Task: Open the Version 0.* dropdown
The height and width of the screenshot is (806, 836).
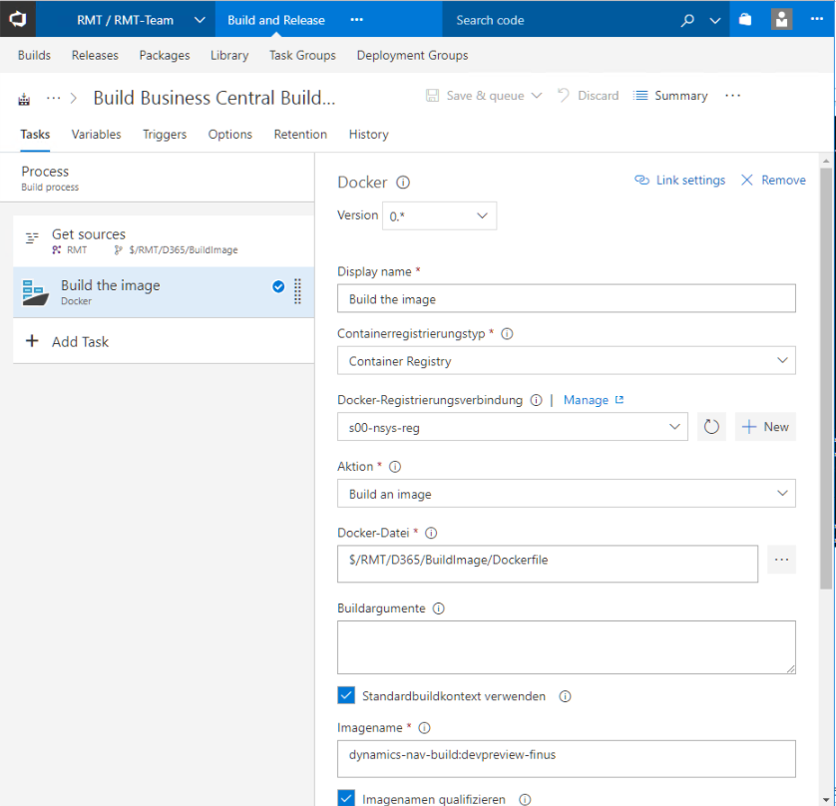Action: coord(439,215)
